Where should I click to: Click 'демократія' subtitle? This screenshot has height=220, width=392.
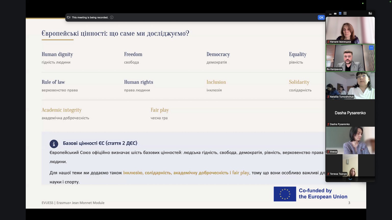[217, 62]
